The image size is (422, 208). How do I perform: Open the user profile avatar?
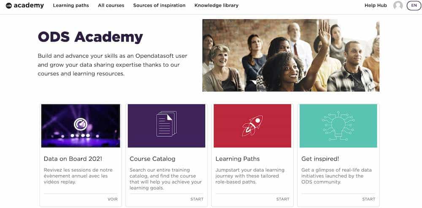[x=398, y=5]
